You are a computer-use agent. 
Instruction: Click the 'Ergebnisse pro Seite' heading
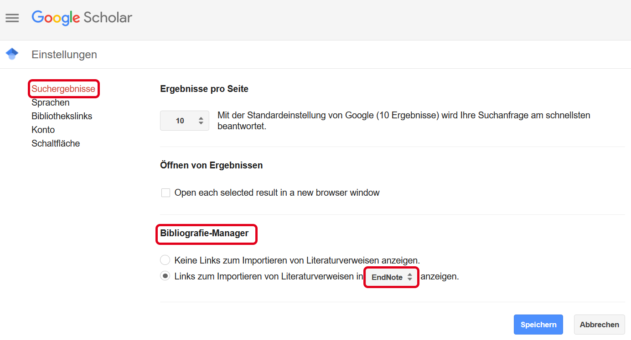click(x=204, y=89)
